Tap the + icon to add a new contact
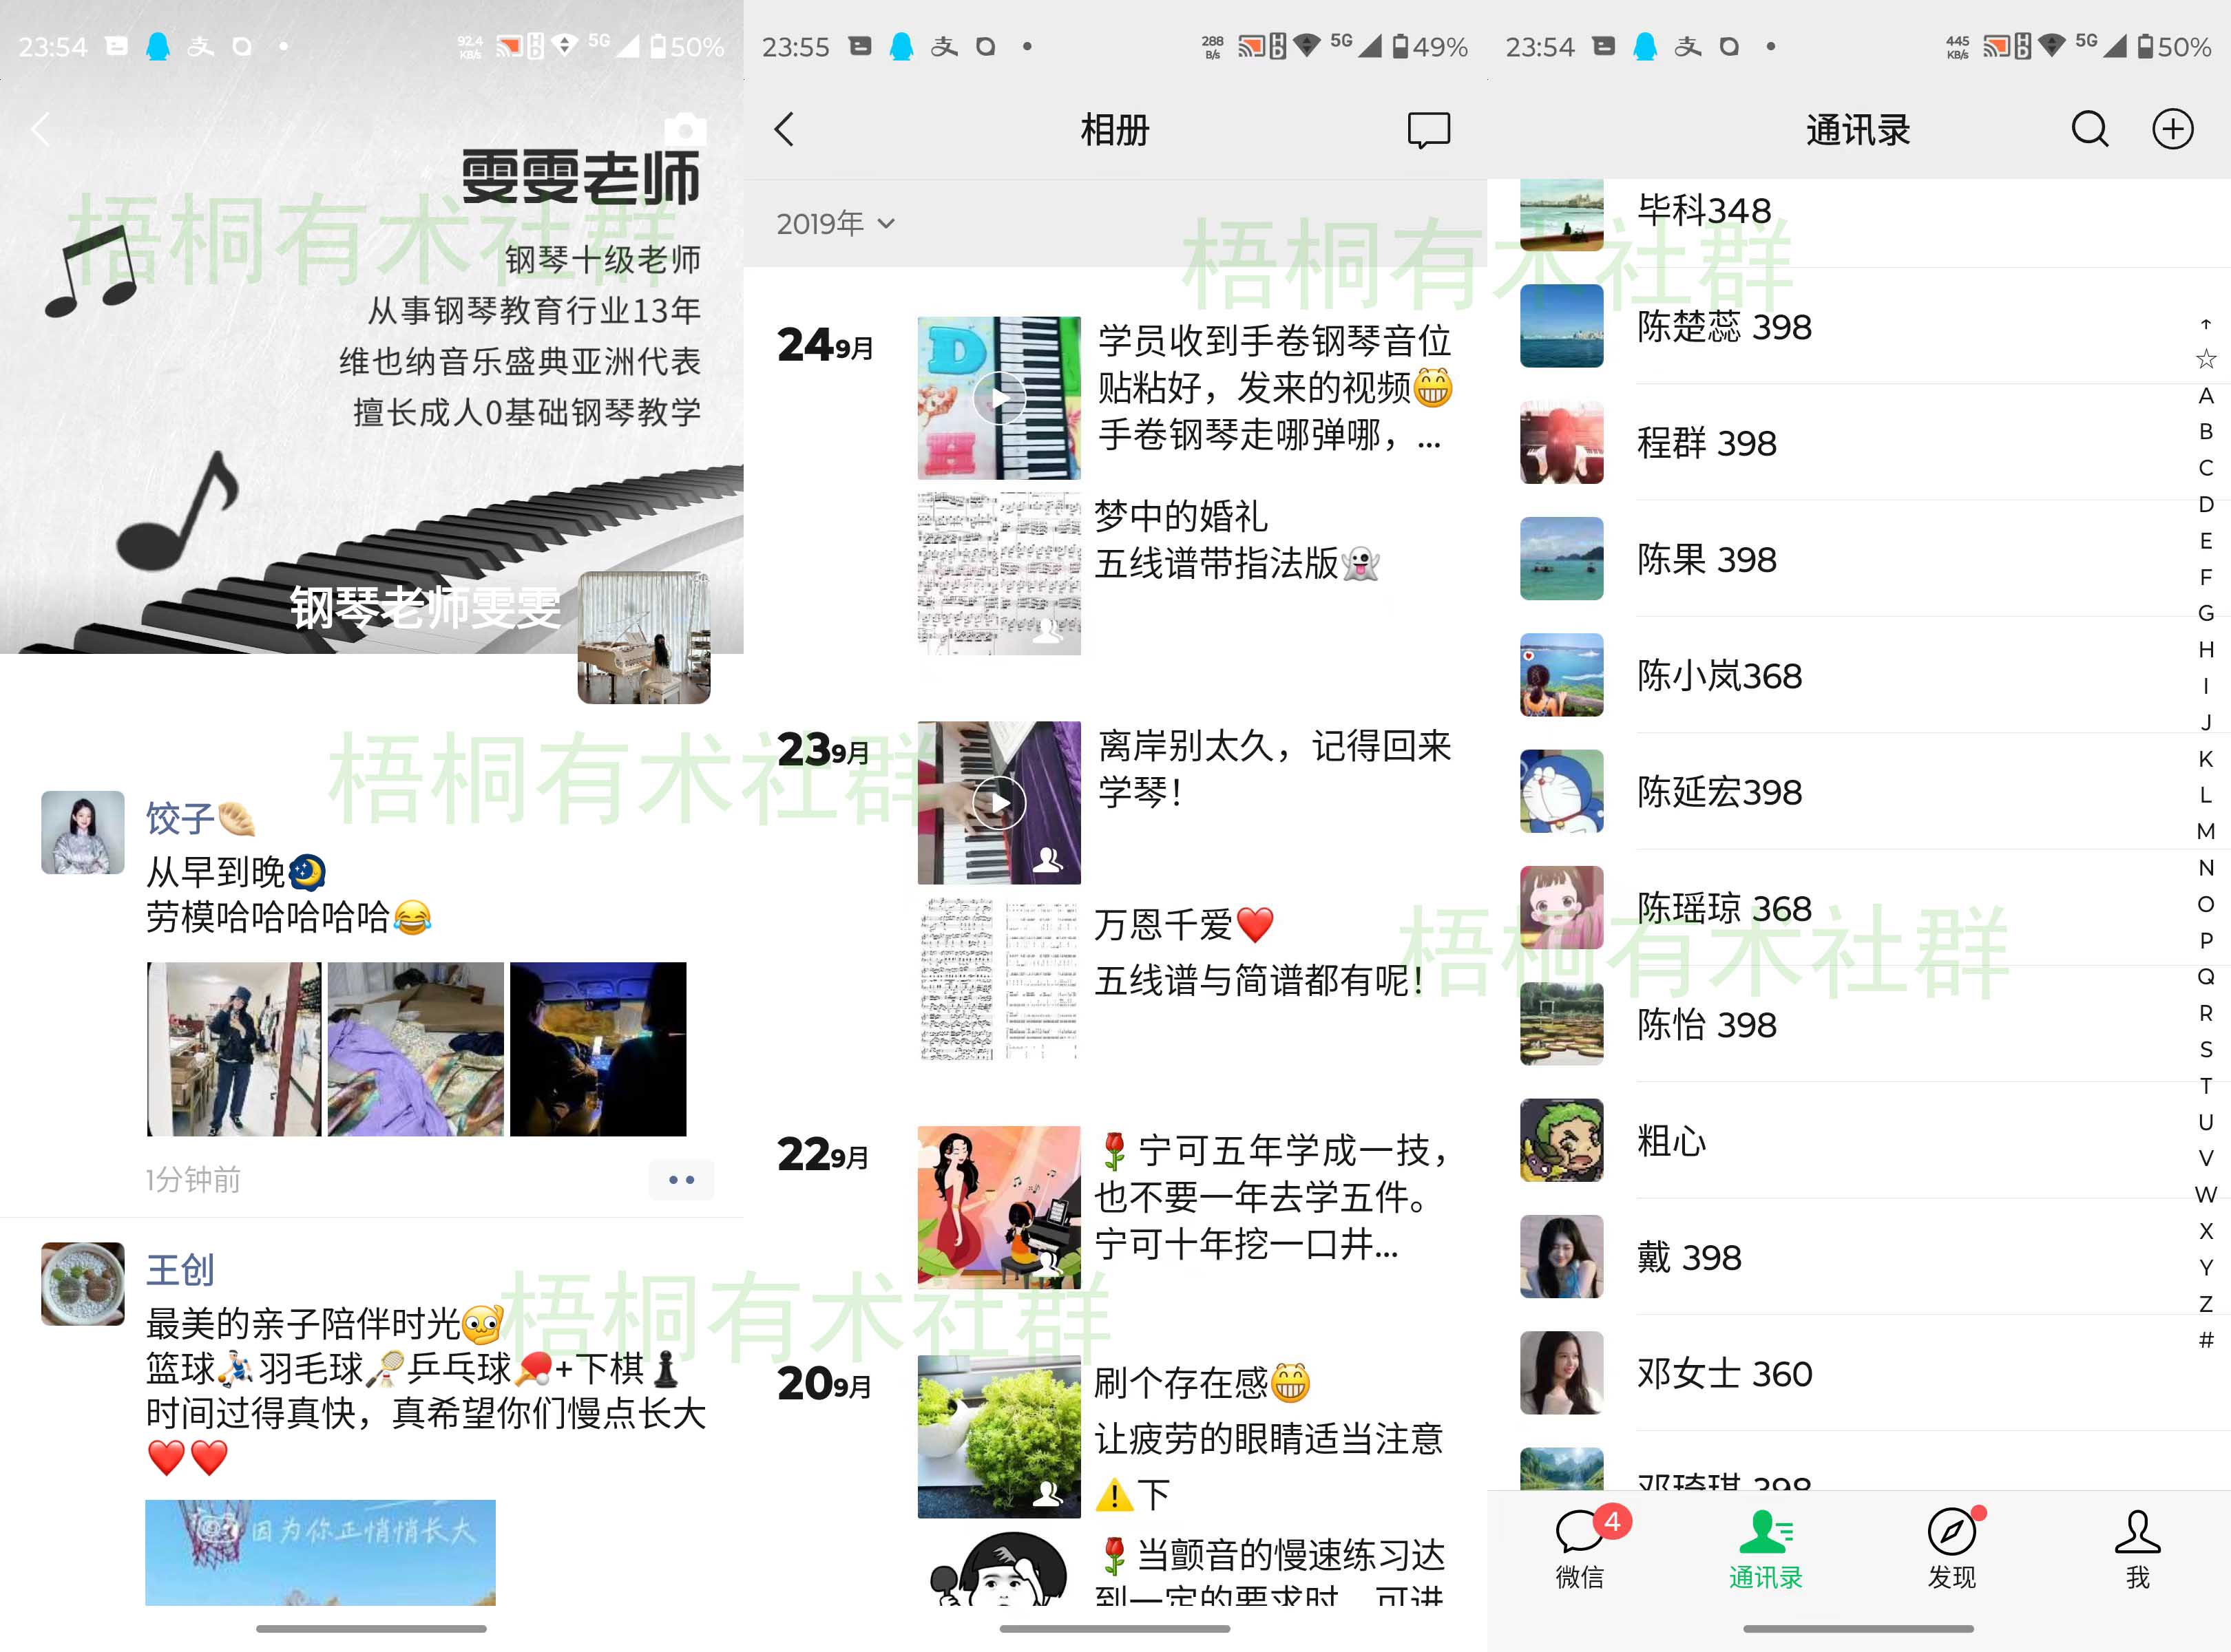 [2172, 129]
